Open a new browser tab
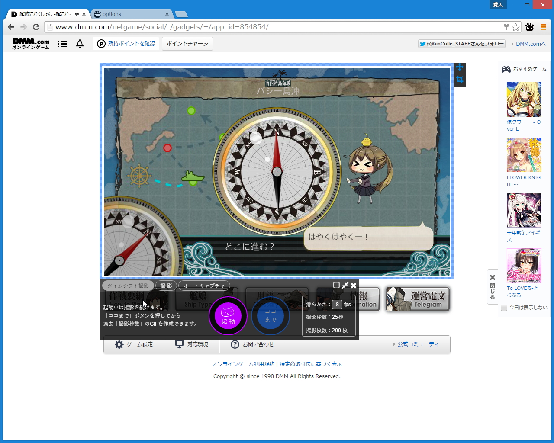 (x=181, y=15)
